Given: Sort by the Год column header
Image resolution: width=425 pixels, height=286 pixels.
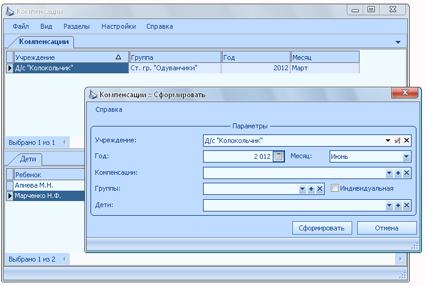Looking at the screenshot, I should (x=256, y=57).
